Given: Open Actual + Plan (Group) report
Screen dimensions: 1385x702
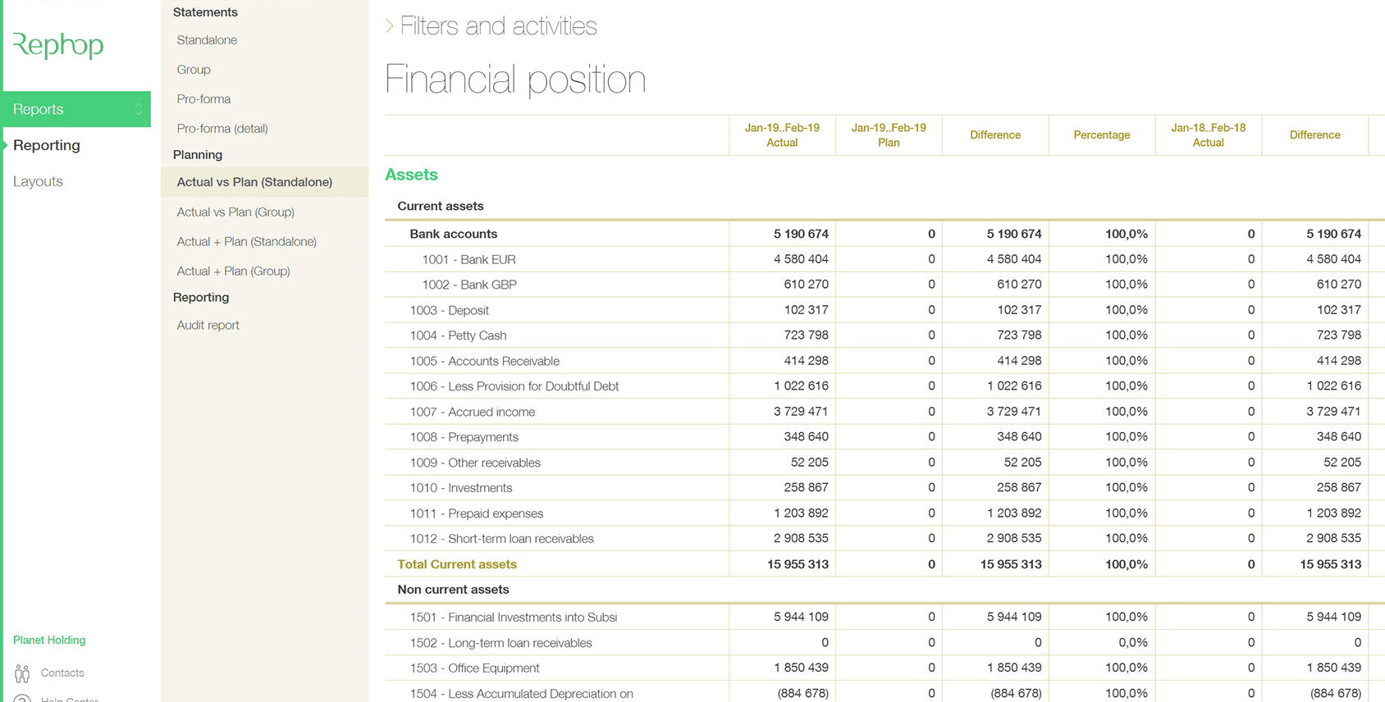Looking at the screenshot, I should (x=233, y=271).
